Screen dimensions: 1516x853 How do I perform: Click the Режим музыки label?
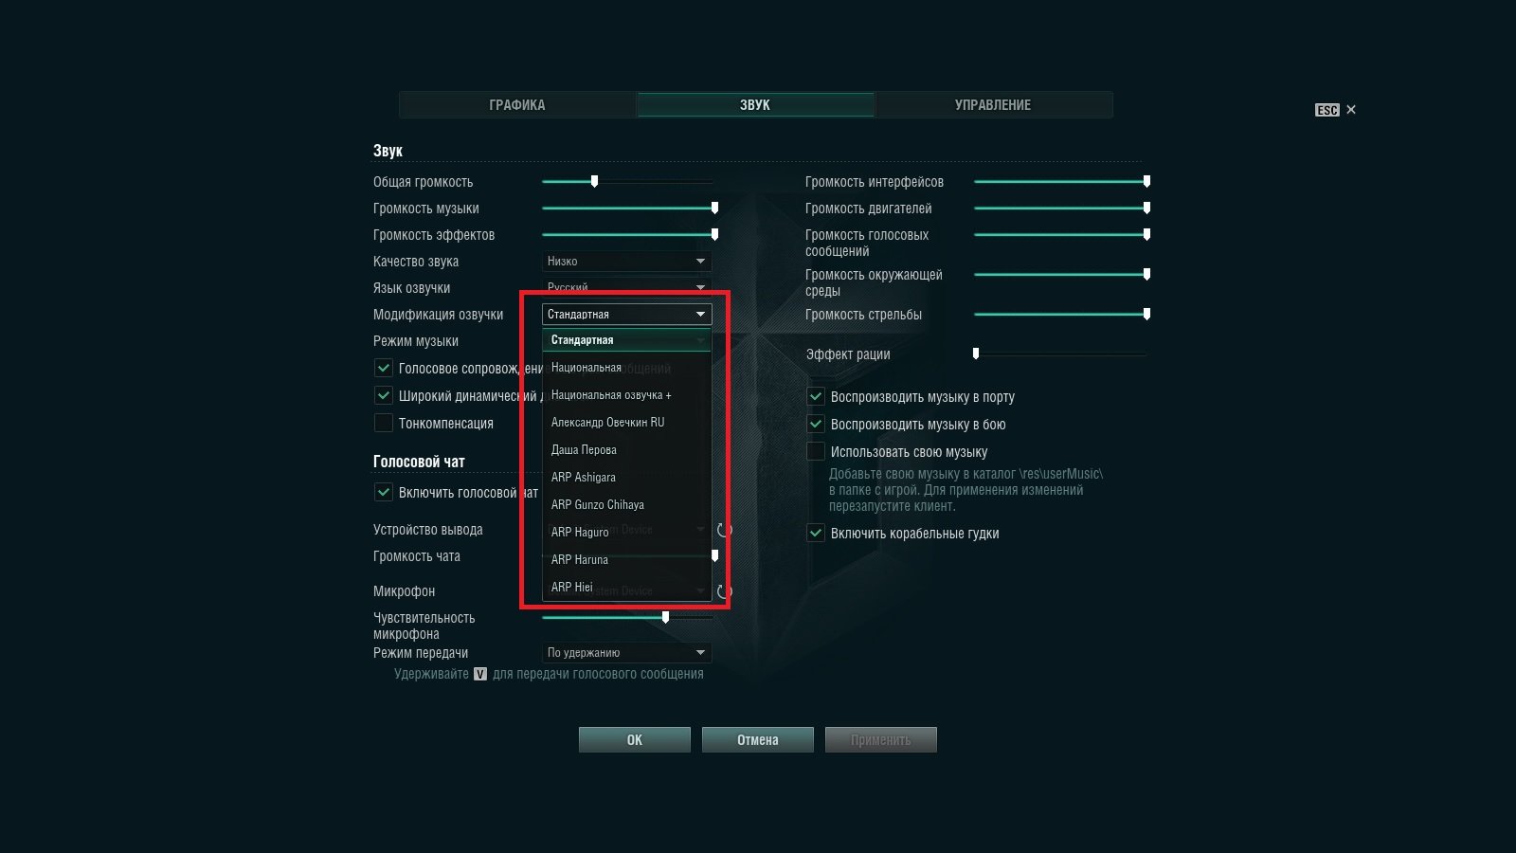point(416,341)
